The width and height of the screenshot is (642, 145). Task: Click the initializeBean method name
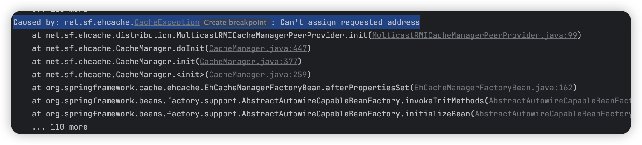click(437, 114)
